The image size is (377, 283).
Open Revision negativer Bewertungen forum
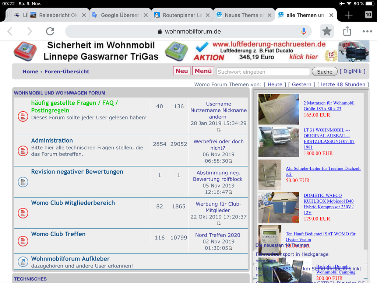click(x=77, y=172)
